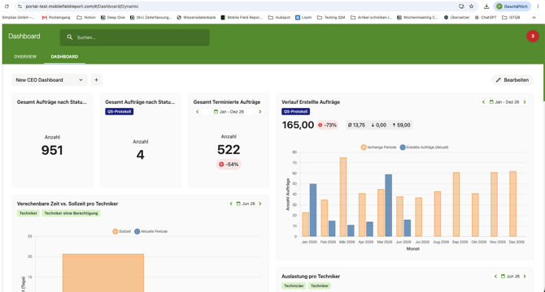Open the ChatGPT bookmark
The image size is (545, 292).
pyautogui.click(x=486, y=17)
